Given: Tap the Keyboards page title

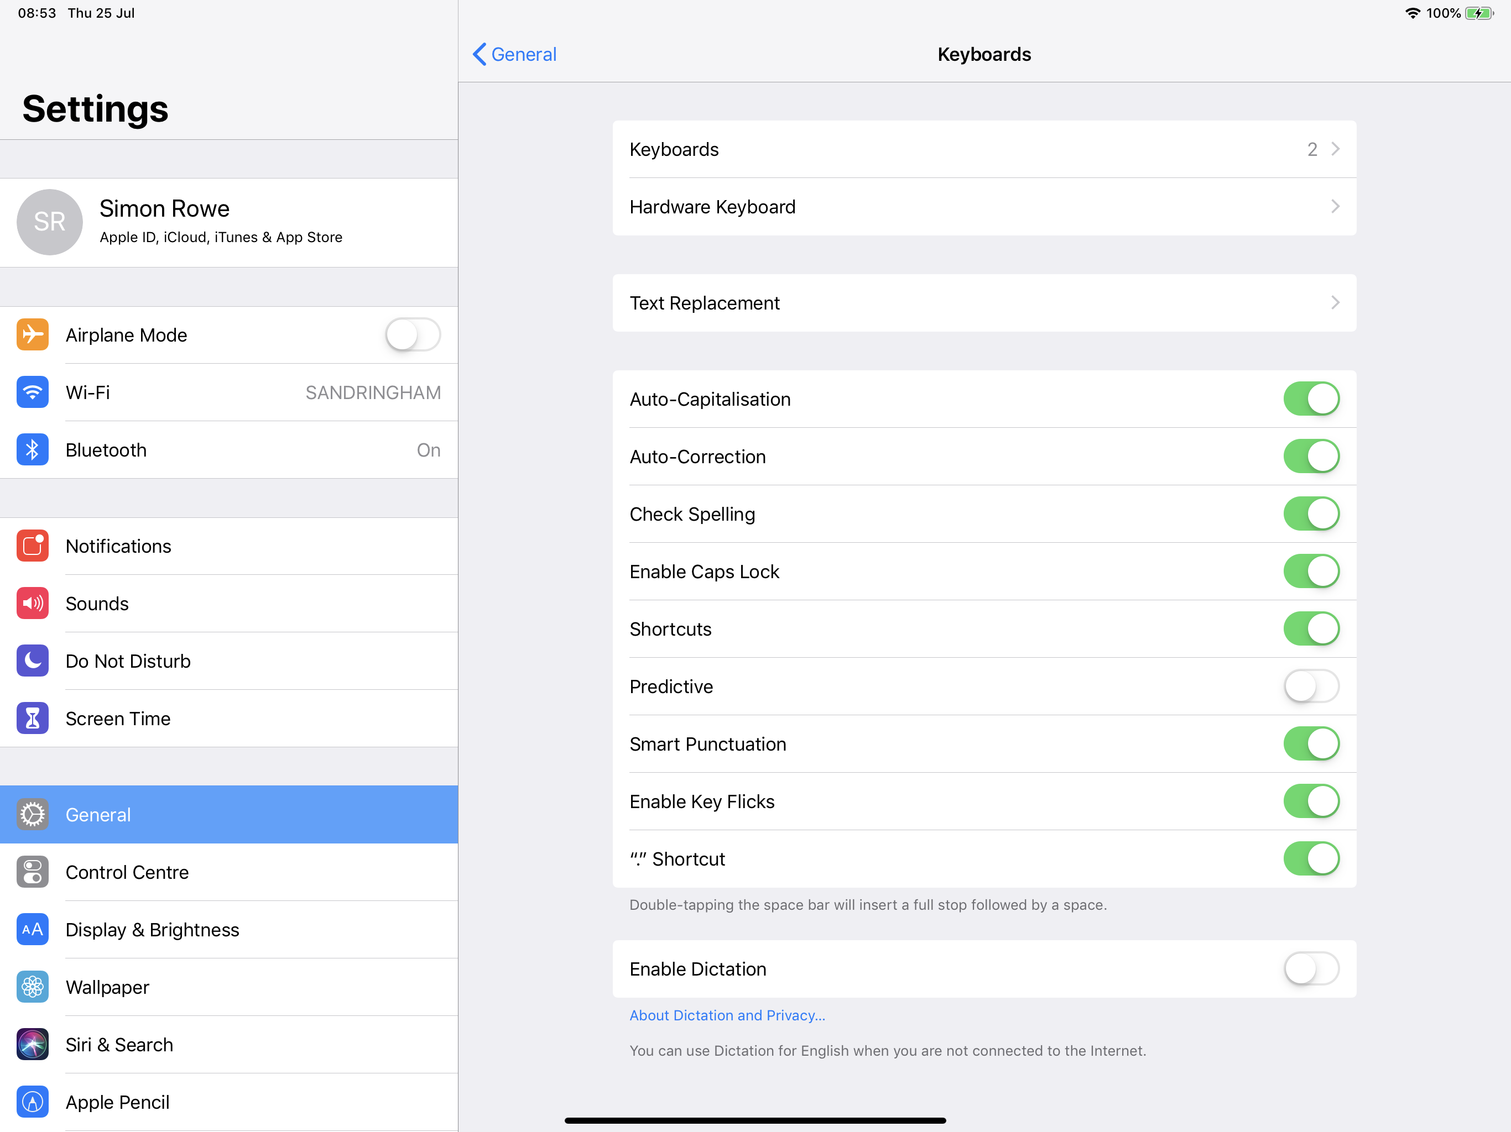Looking at the screenshot, I should (984, 54).
